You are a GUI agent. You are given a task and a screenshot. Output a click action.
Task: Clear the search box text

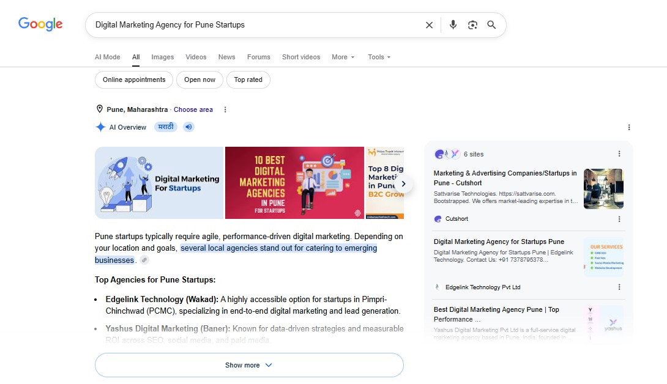tap(429, 25)
